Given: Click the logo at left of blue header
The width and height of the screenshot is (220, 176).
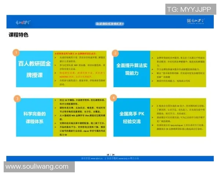Looking at the screenshot, I should [23, 22].
